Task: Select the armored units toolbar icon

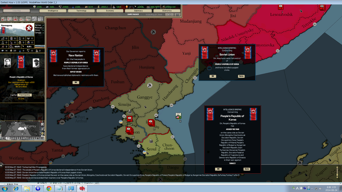Action: click(x=16, y=19)
